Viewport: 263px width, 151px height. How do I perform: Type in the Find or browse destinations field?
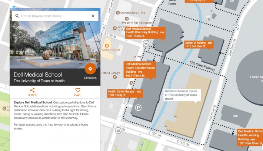(x=54, y=16)
